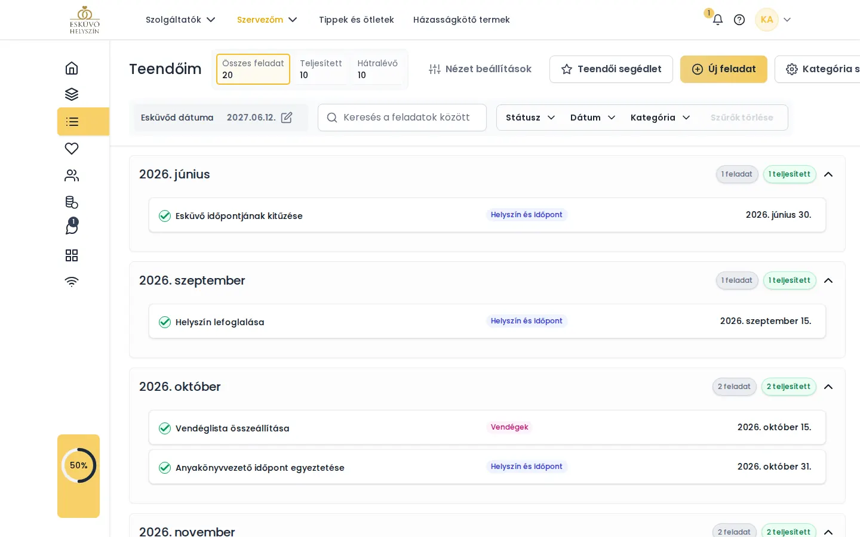Select the Összes feladat tab

point(253,69)
